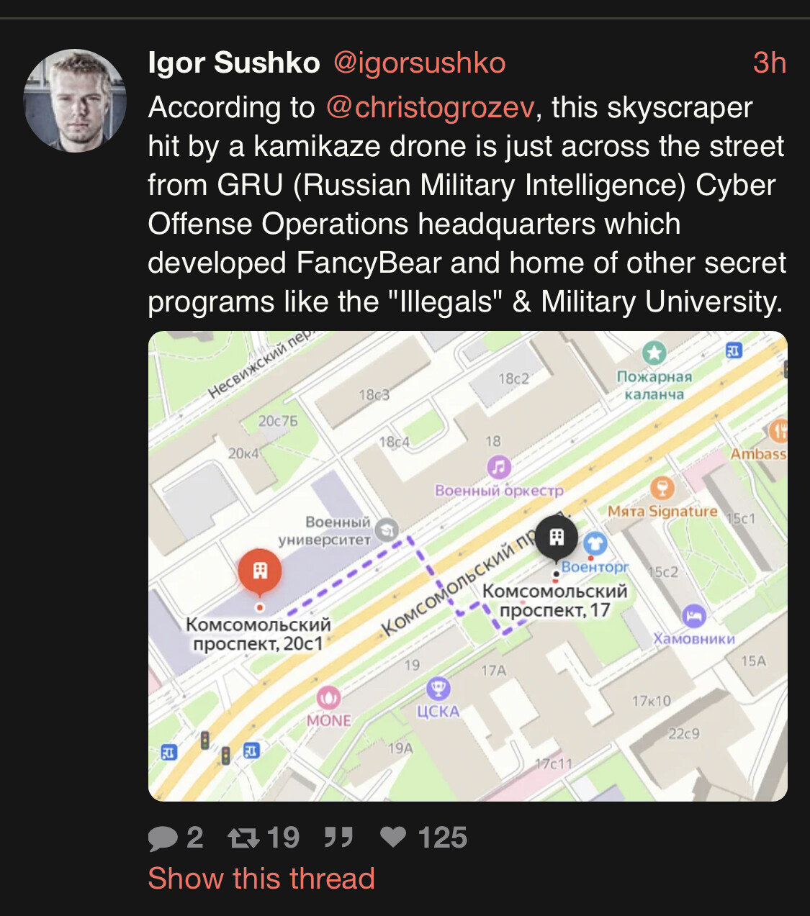
Task: Click the reply speech bubble icon
Action: click(163, 838)
